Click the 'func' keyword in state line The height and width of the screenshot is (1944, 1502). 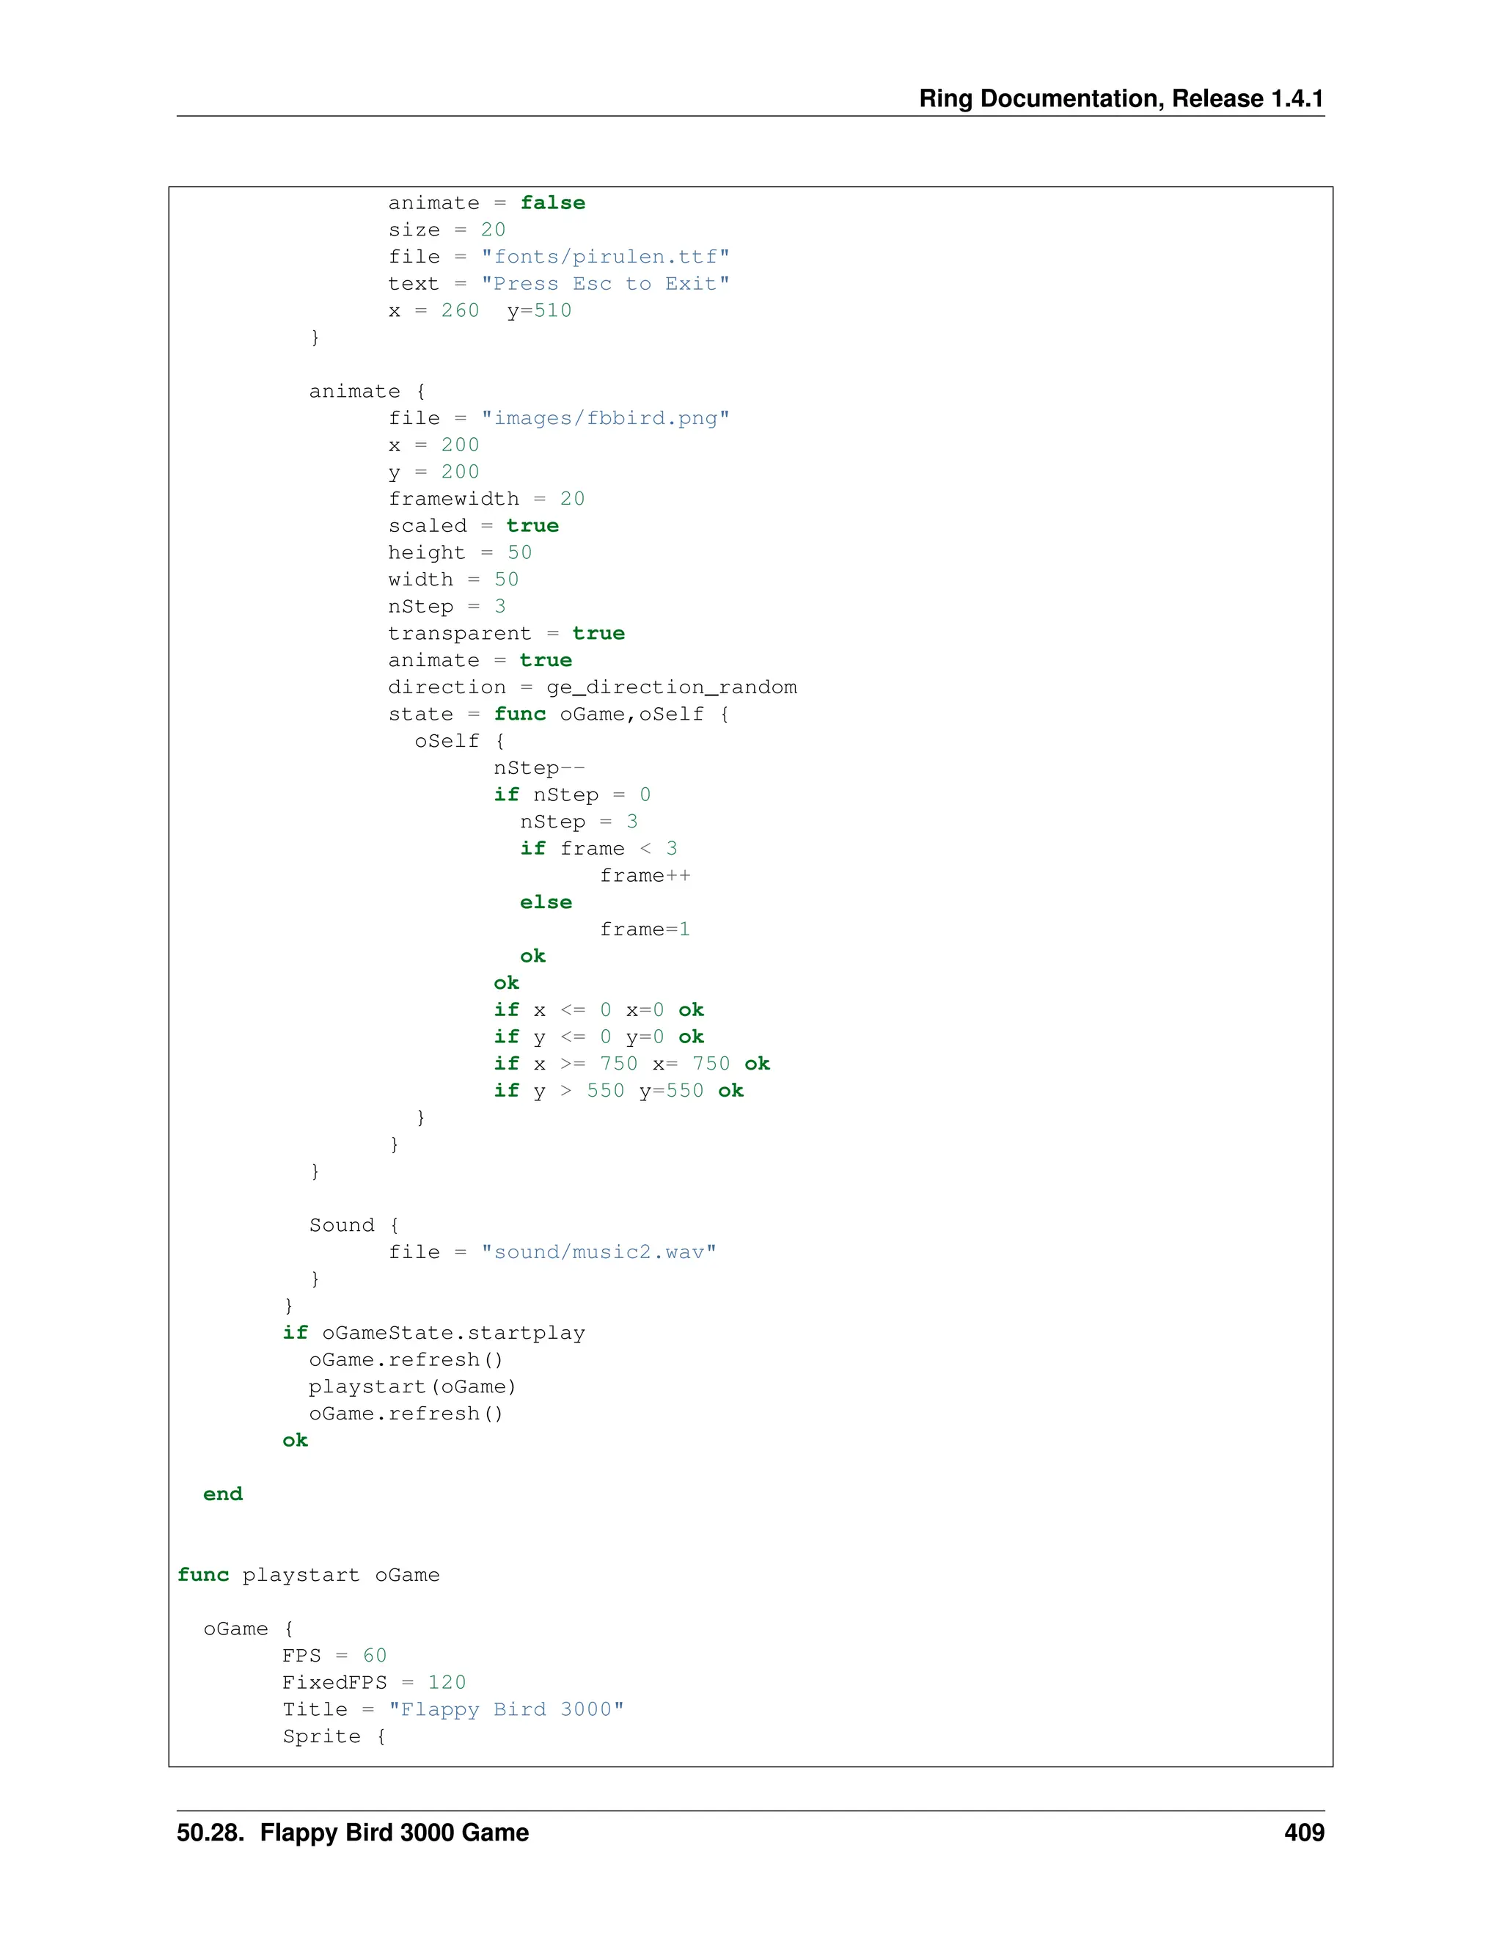click(520, 714)
